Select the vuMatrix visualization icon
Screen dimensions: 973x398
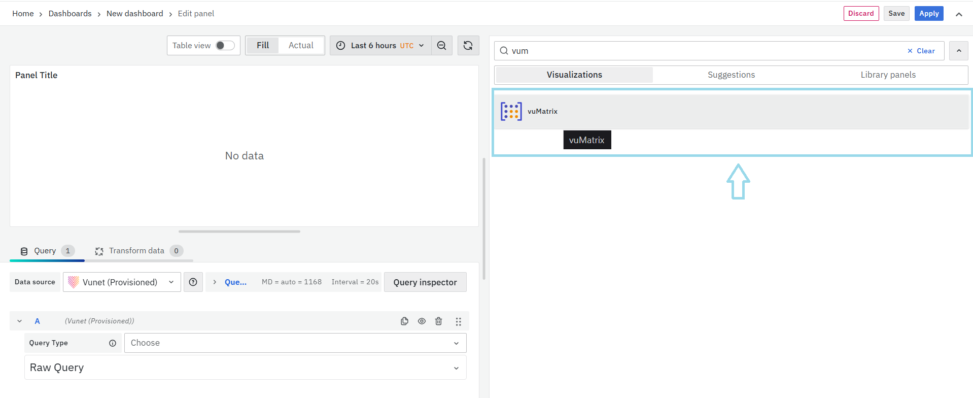(511, 111)
